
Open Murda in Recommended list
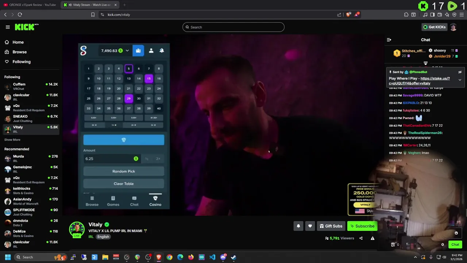coord(31,158)
